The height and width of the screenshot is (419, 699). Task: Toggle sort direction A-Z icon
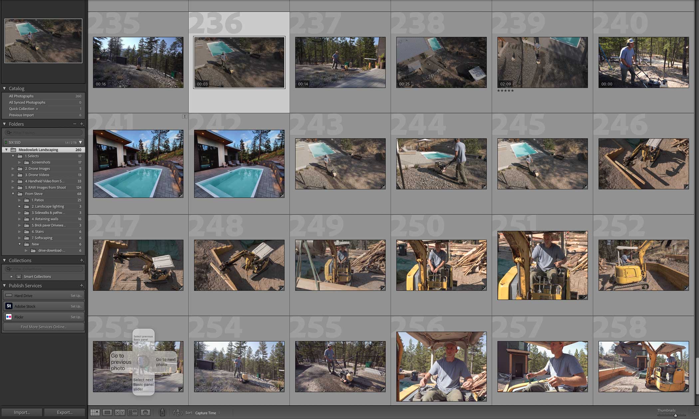tap(178, 413)
